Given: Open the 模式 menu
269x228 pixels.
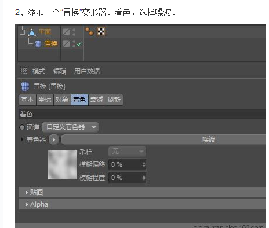Looking at the screenshot, I should 39,71.
